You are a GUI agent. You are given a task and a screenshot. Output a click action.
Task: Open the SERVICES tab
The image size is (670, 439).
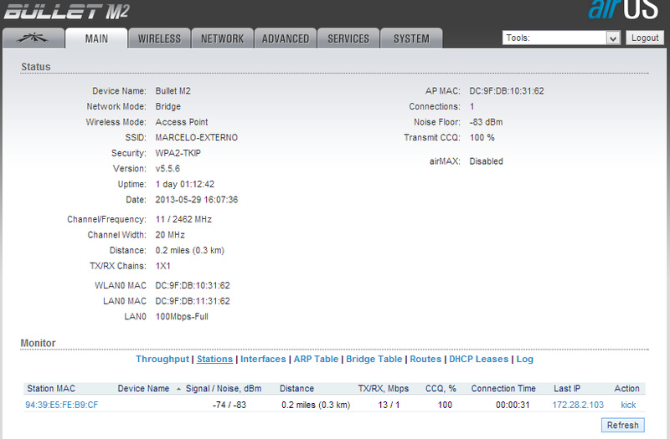point(348,38)
